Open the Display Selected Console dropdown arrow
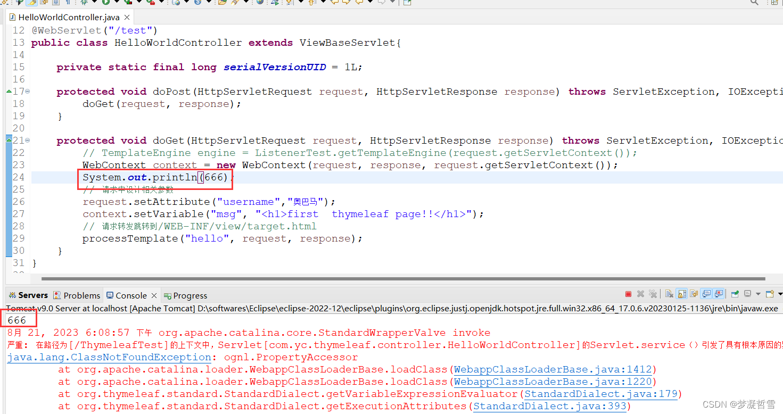This screenshot has width=783, height=414. (757, 294)
